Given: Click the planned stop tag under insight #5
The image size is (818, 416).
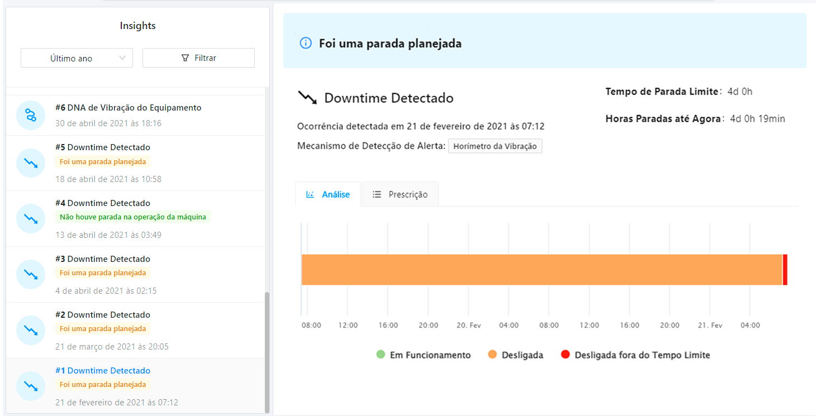Looking at the screenshot, I should tap(103, 161).
